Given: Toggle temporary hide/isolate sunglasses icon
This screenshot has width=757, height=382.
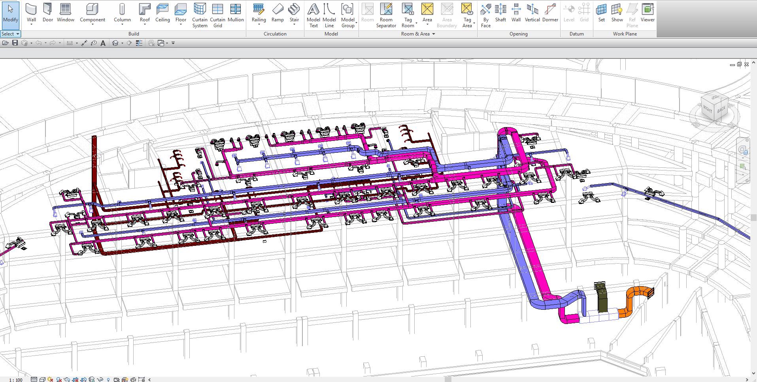Looking at the screenshot, I should [100, 380].
